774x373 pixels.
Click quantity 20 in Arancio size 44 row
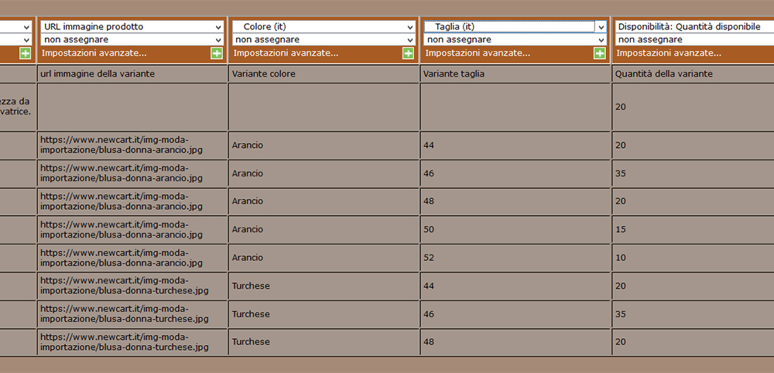(x=621, y=145)
